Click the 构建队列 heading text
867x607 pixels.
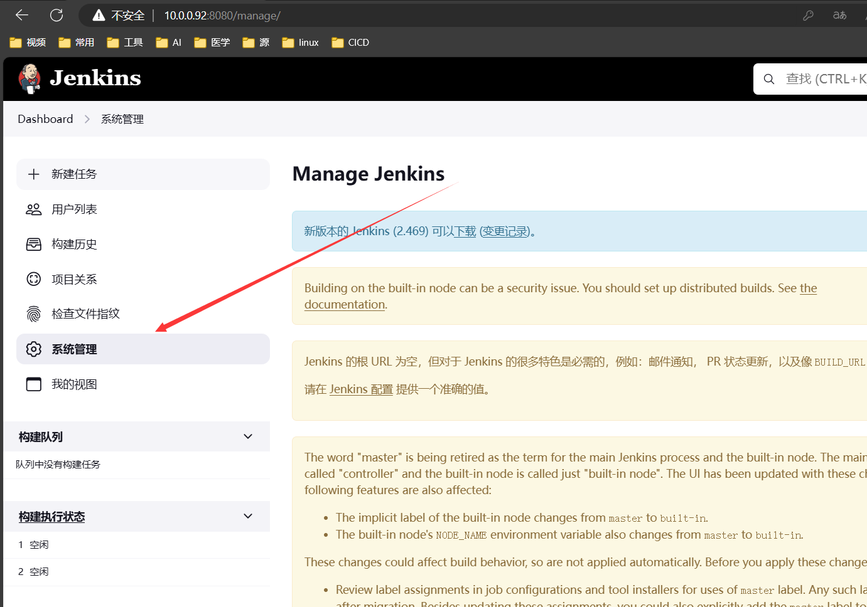tap(41, 437)
